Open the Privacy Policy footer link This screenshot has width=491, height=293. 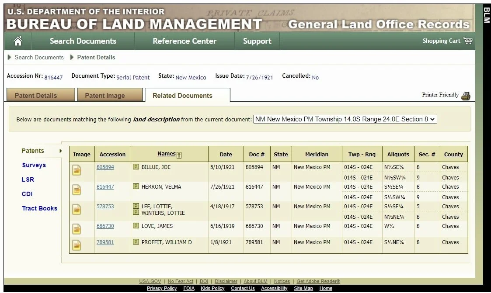162,288
